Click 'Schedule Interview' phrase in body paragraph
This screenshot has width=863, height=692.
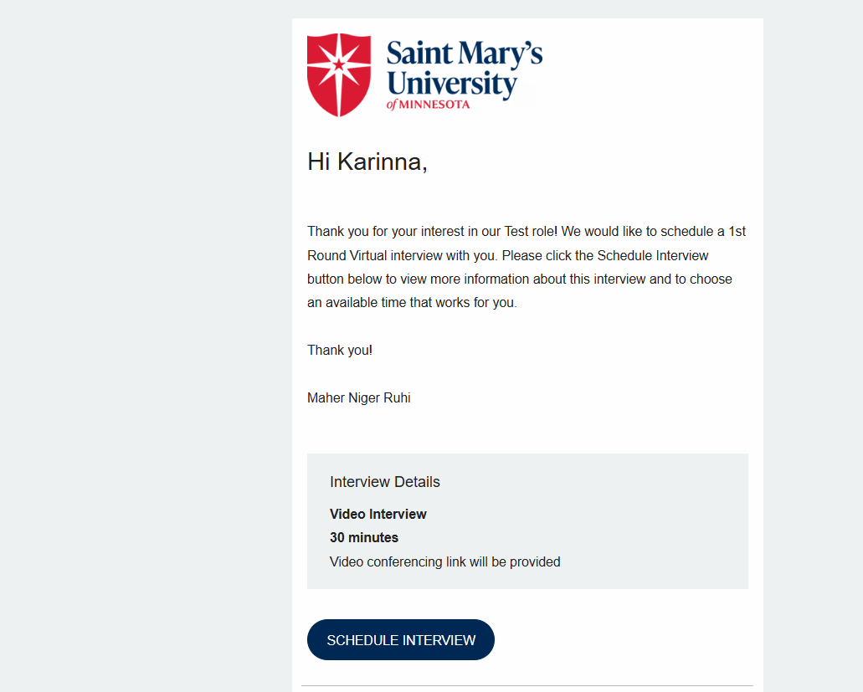[x=653, y=256]
